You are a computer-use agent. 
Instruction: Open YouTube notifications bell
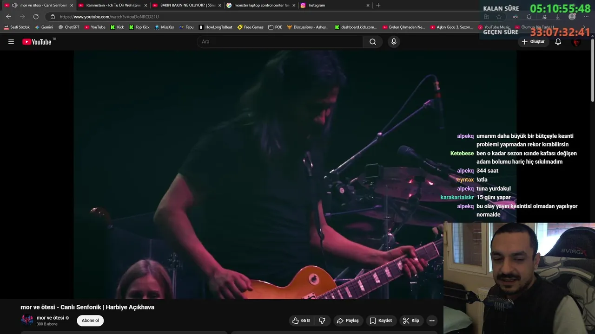(558, 42)
